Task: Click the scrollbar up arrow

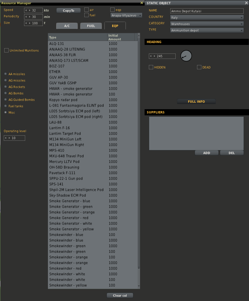Action: [139, 35]
